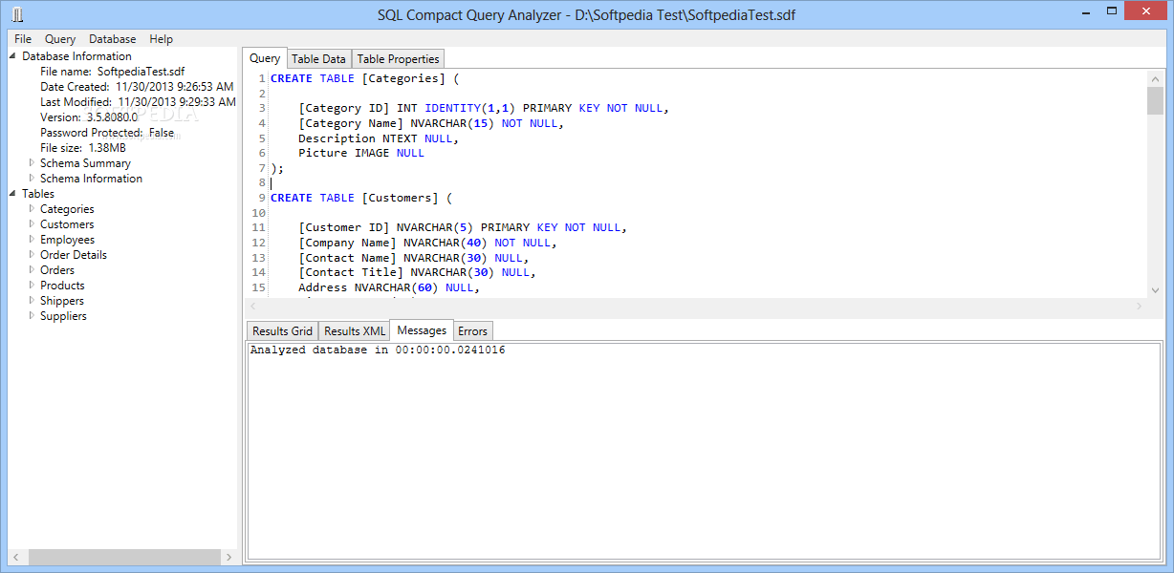Viewport: 1174px width, 573px height.
Task: Expand the Products table node
Action: click(32, 286)
